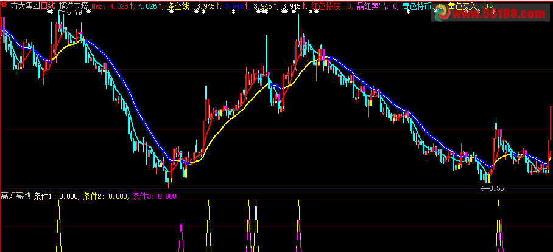The height and width of the screenshot is (252, 553).
Task: Select the stock name 方大集团
Action: [x=25, y=5]
